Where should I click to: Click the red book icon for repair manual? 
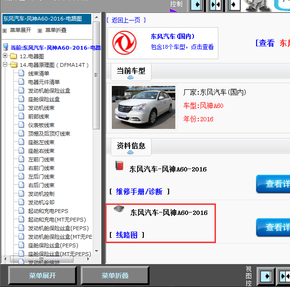tap(119, 165)
